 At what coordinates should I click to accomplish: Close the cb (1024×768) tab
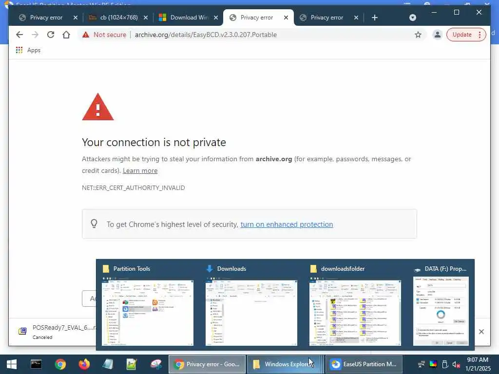146,18
